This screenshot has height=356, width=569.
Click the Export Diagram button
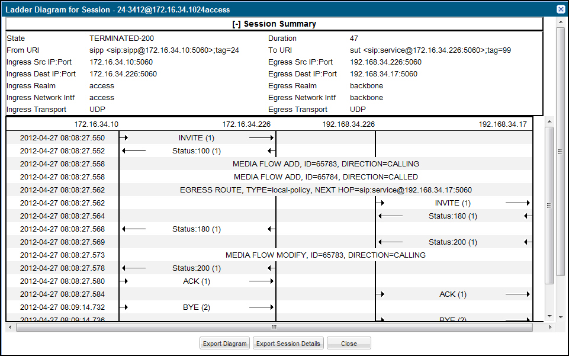tap(224, 344)
